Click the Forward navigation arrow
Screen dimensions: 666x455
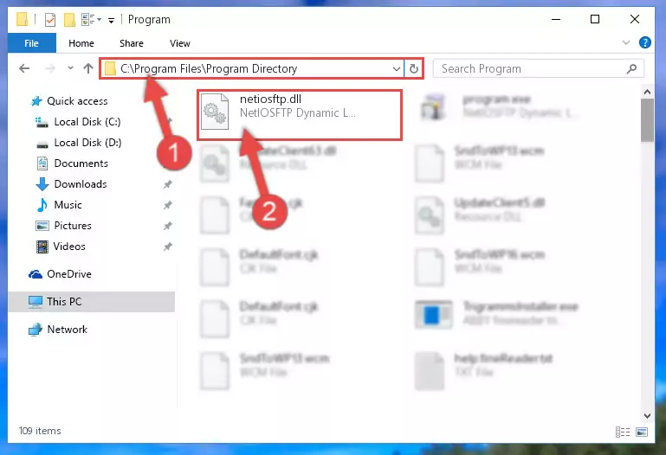pyautogui.click(x=50, y=68)
